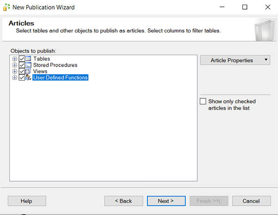Uncheck the Stored Procedures checkbox

click(x=21, y=65)
